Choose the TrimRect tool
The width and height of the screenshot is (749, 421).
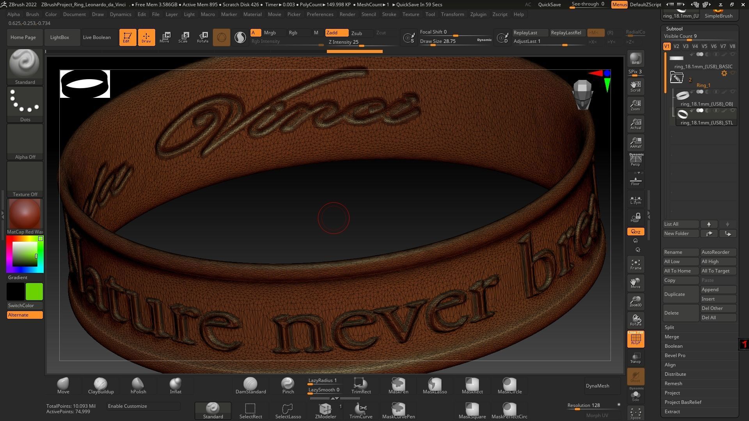tap(361, 386)
